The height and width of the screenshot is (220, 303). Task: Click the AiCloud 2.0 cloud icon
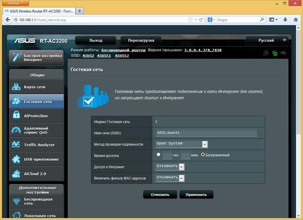pos(16,174)
